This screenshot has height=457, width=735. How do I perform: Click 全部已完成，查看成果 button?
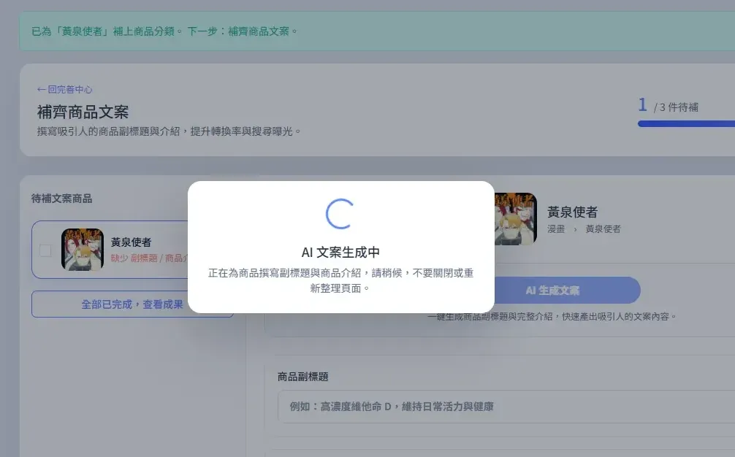[x=132, y=304]
